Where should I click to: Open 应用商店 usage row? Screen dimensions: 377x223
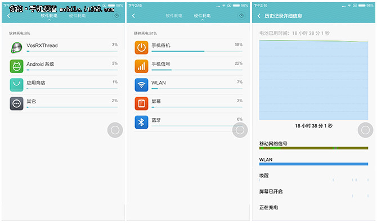(x=64, y=85)
